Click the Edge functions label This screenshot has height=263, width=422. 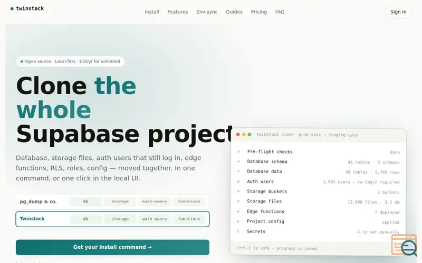coord(265,211)
